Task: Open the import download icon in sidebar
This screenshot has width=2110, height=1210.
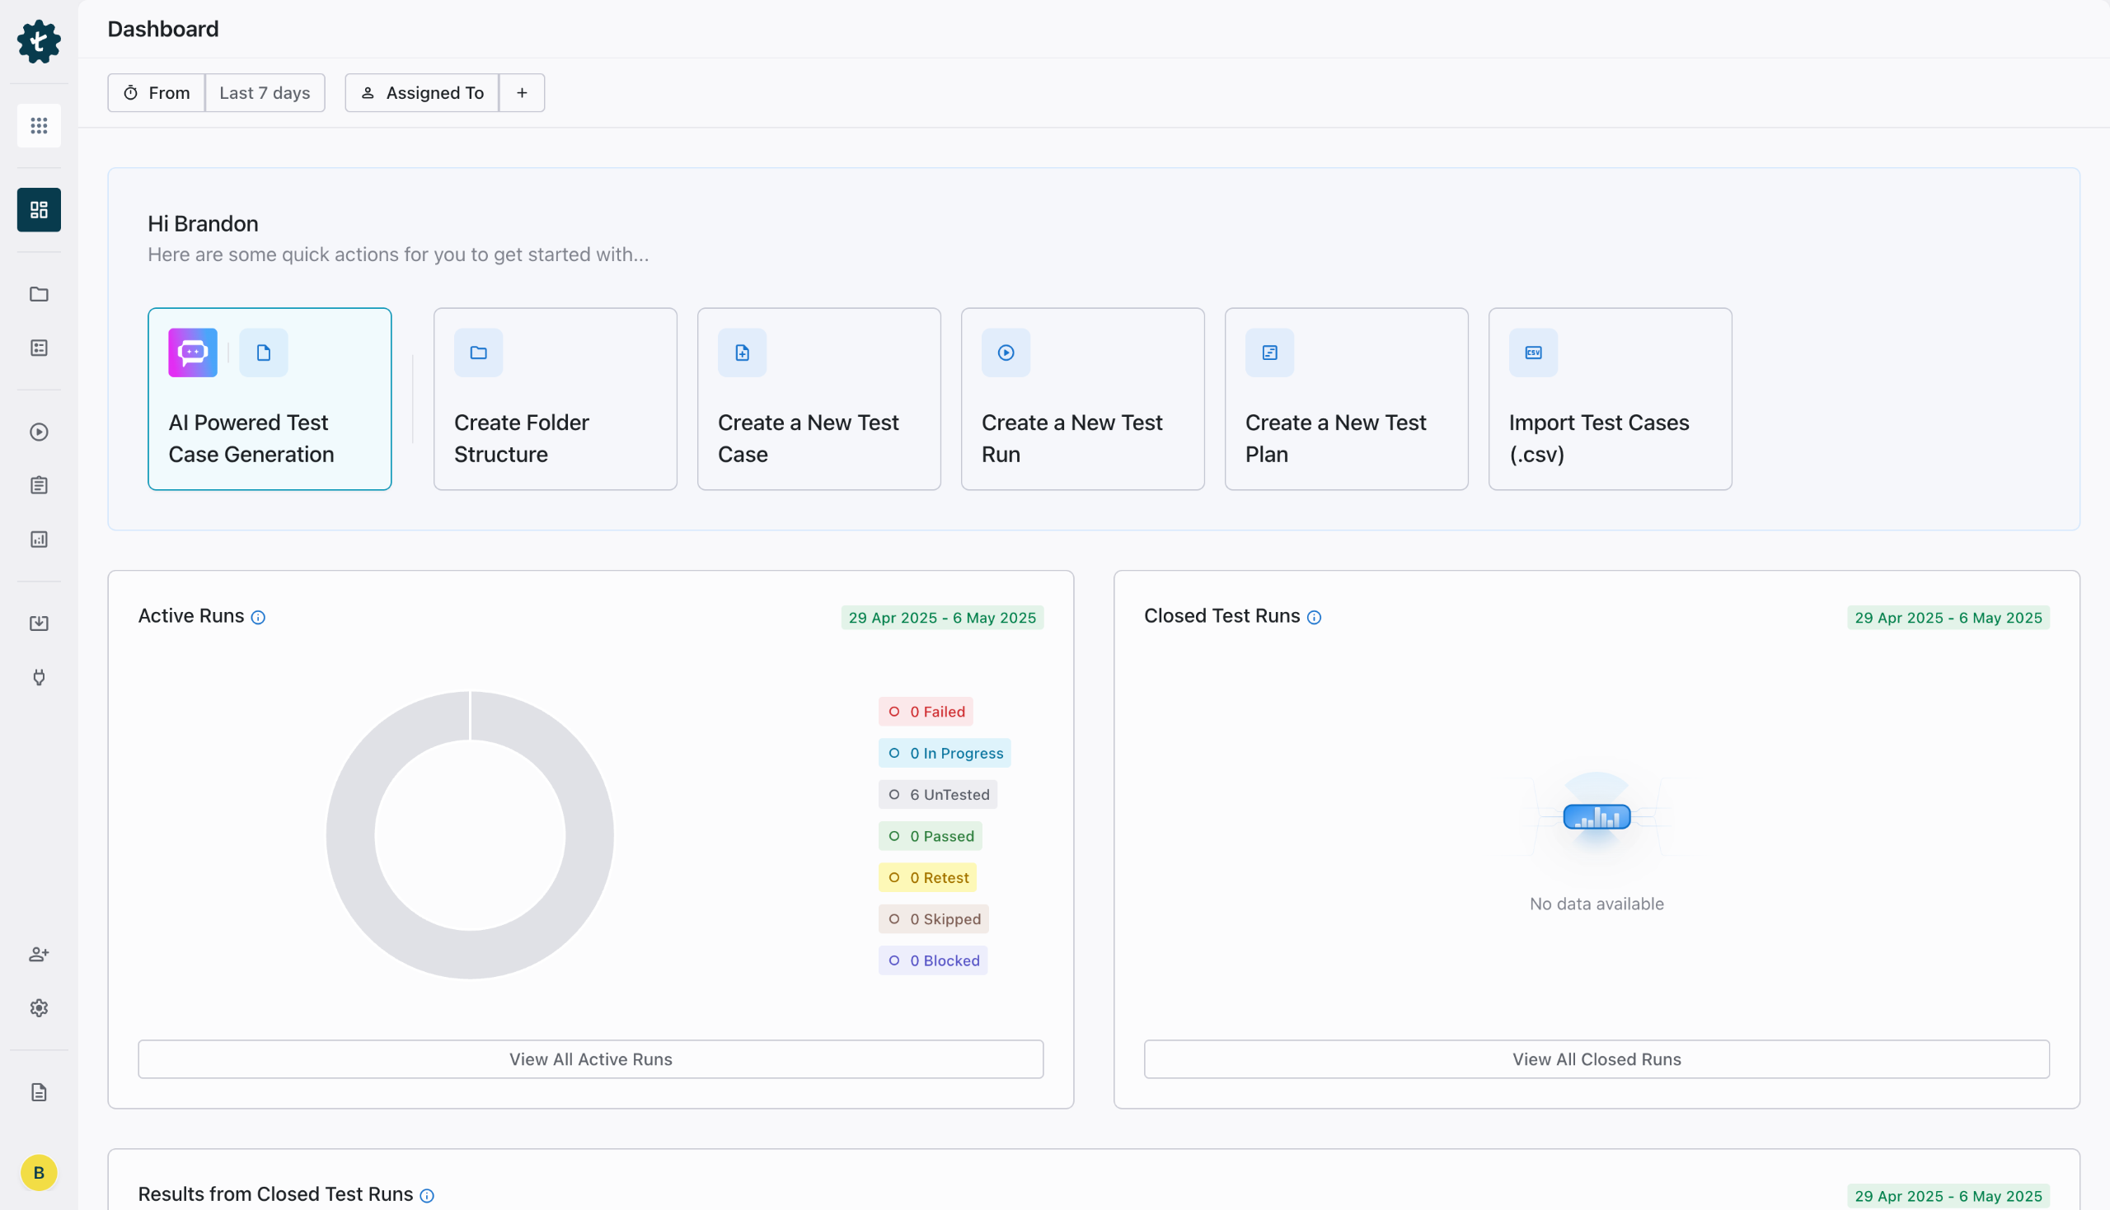Action: [39, 624]
